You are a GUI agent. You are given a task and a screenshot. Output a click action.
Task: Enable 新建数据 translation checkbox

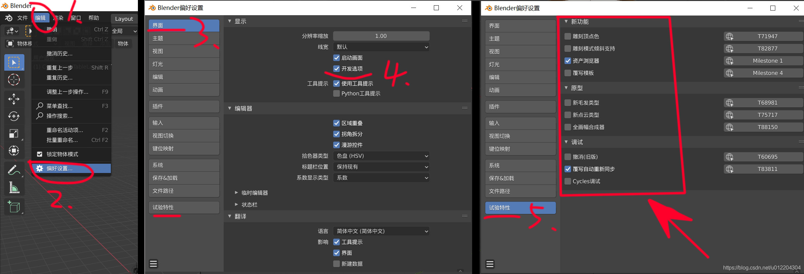click(337, 264)
